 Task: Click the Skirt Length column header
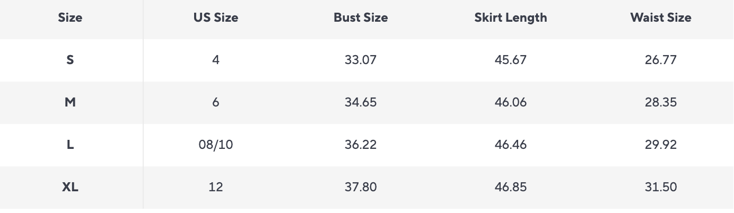(x=511, y=17)
